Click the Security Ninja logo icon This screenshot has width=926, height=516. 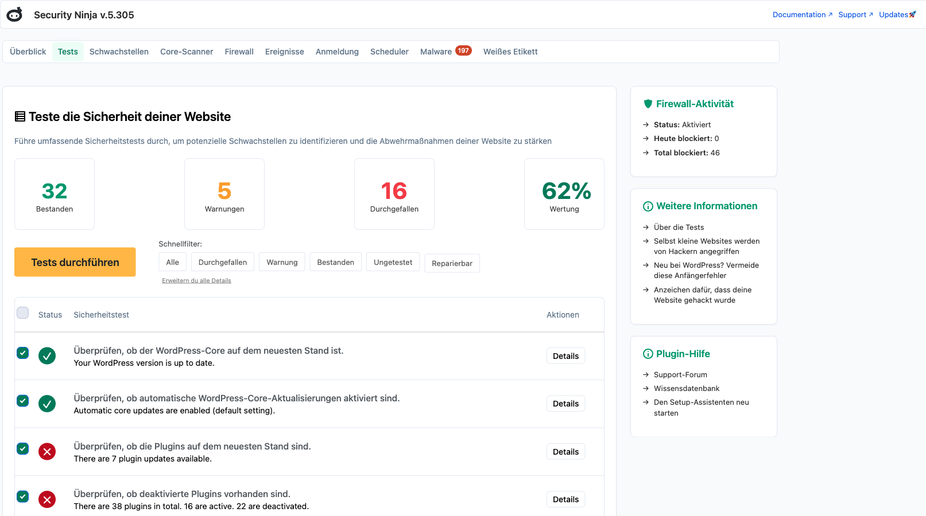click(14, 15)
